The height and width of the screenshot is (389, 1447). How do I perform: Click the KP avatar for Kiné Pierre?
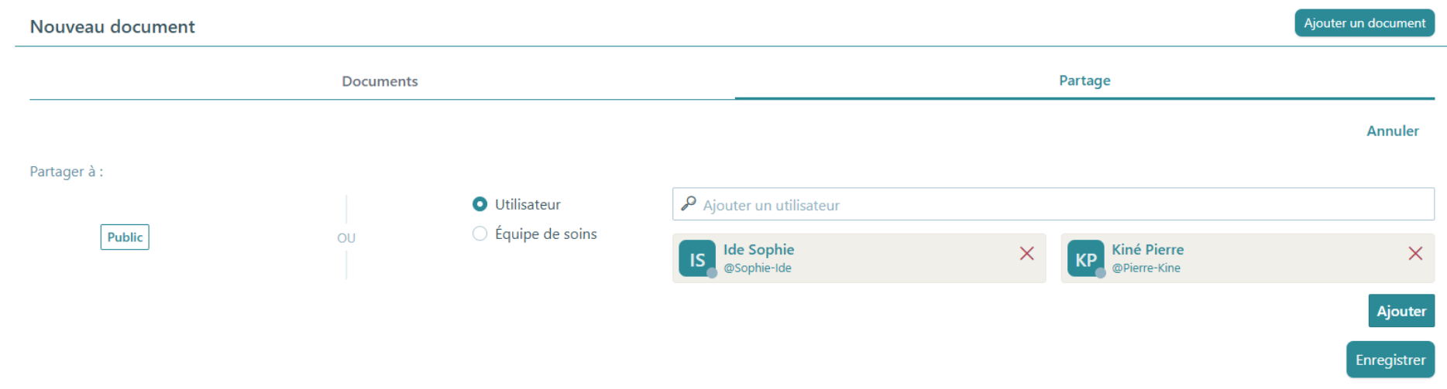point(1086,258)
